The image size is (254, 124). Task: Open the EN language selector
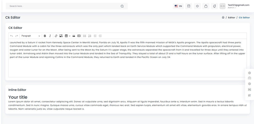tap(178, 6)
